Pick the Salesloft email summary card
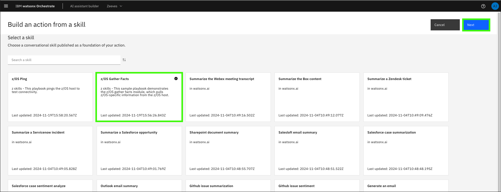This screenshot has height=192, width=501. pyautogui.click(x=317, y=150)
